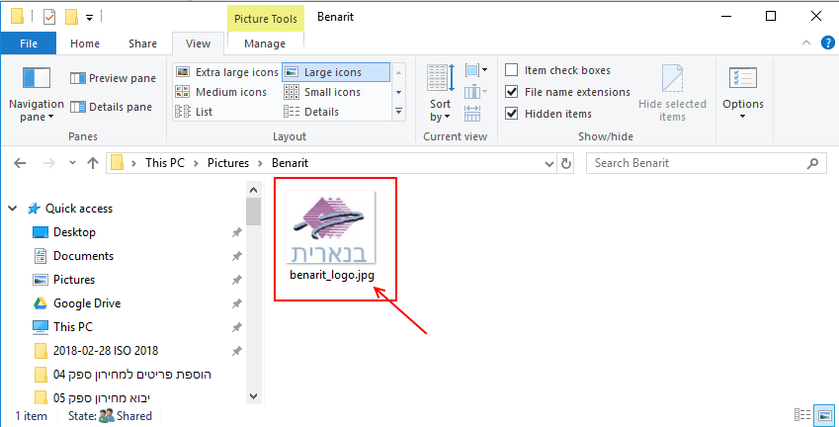
Task: Switch to the Home ribbon tab
Action: [x=85, y=43]
